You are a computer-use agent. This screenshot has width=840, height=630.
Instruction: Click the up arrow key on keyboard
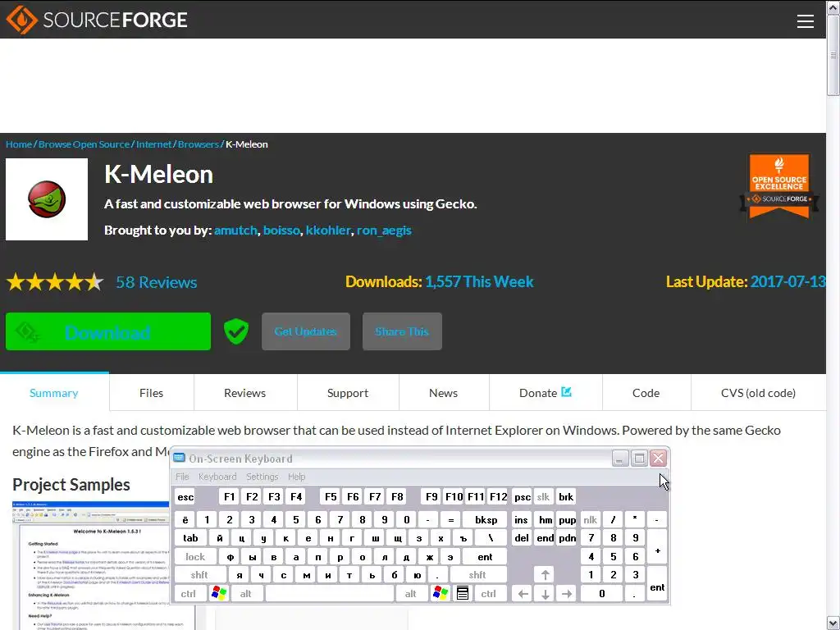point(545,575)
